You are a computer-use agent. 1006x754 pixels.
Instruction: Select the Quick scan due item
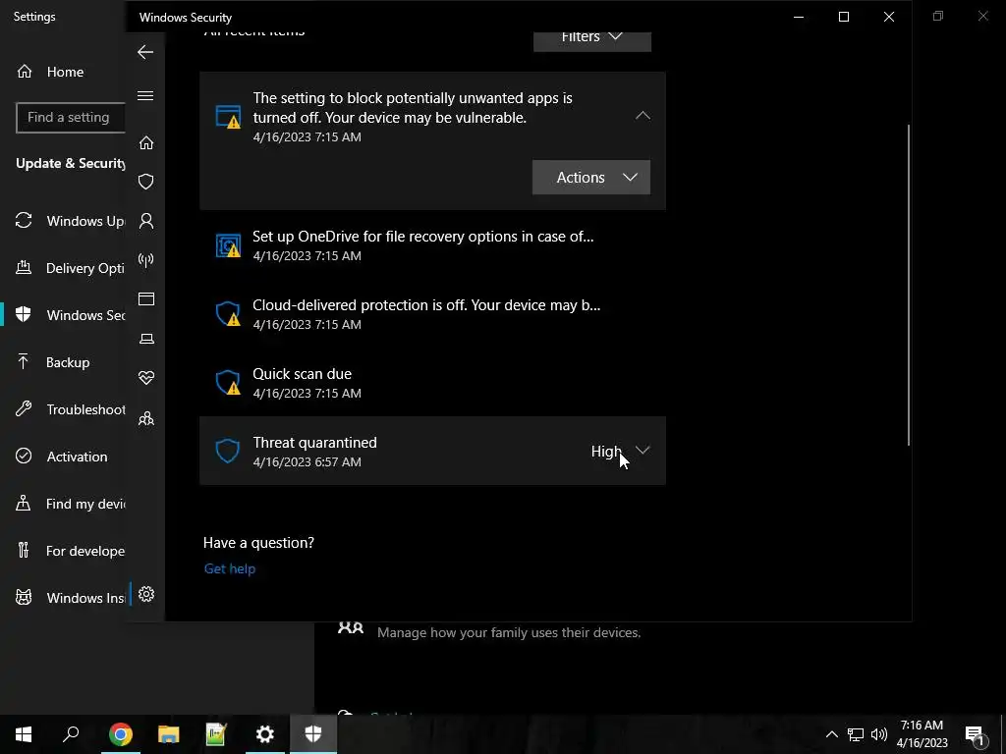point(432,383)
